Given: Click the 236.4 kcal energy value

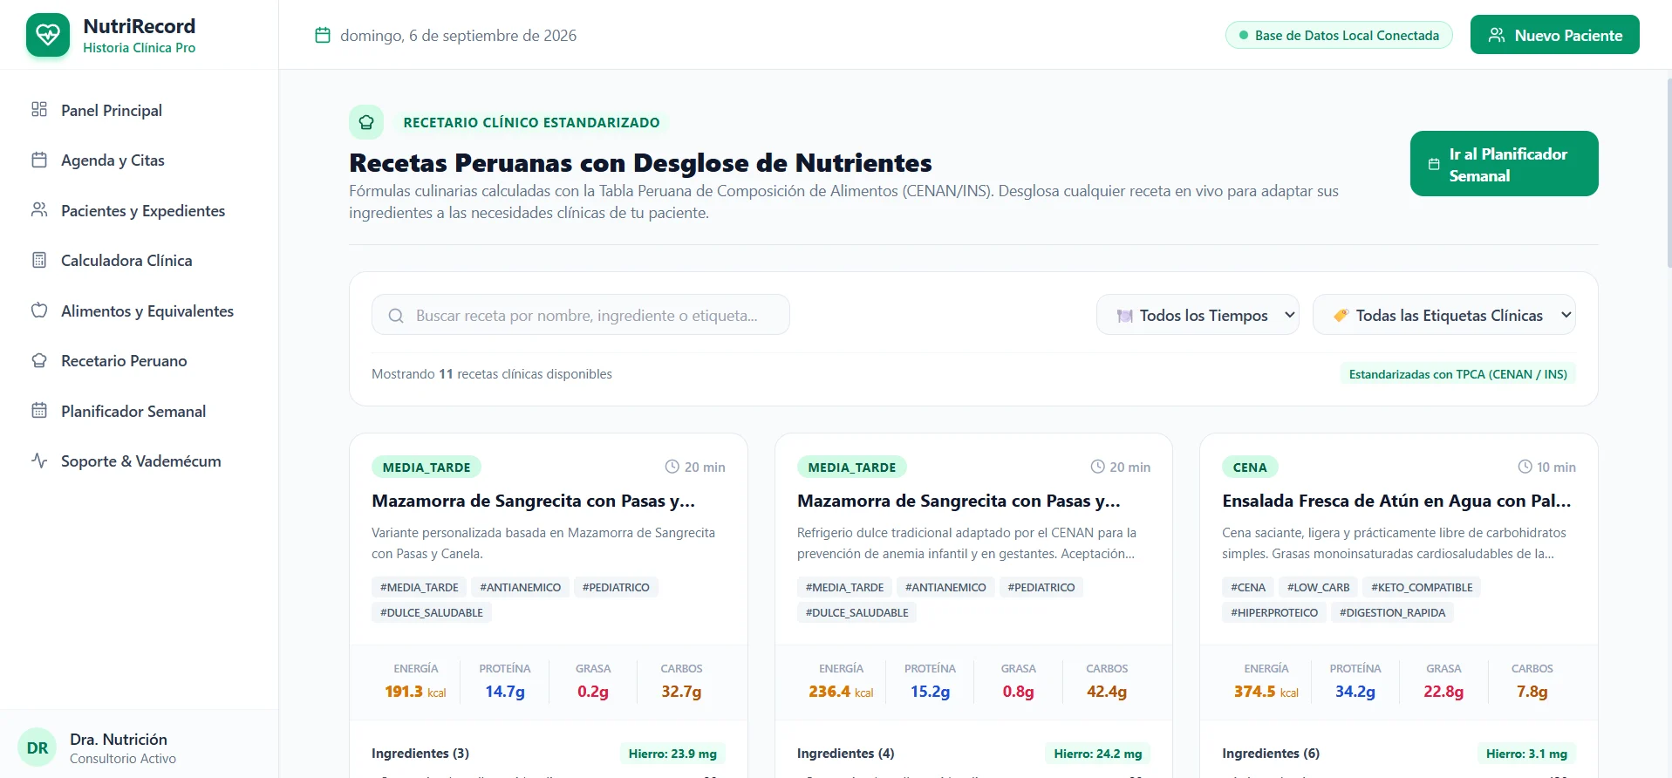Looking at the screenshot, I should [x=841, y=692].
